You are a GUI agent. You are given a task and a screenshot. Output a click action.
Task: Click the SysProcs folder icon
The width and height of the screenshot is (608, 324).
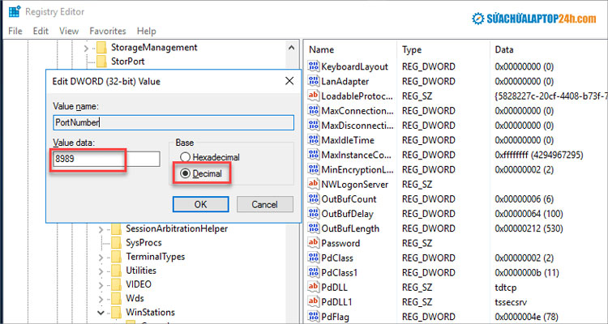[116, 243]
